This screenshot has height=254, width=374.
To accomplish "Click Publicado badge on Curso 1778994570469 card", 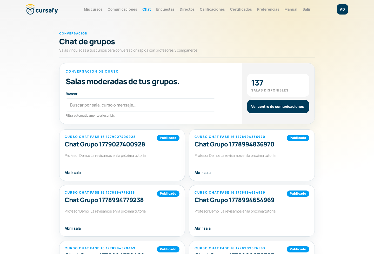I will point(168,249).
